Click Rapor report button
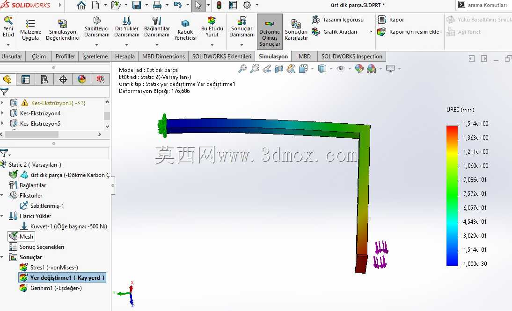 point(391,20)
